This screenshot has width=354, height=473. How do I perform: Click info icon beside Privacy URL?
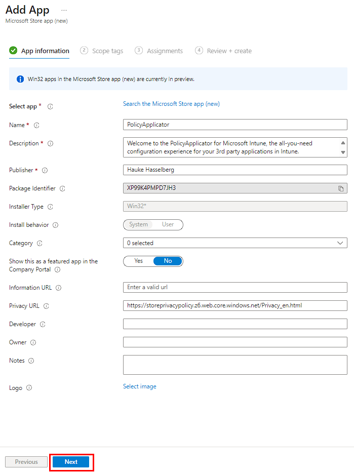pyautogui.click(x=46, y=306)
